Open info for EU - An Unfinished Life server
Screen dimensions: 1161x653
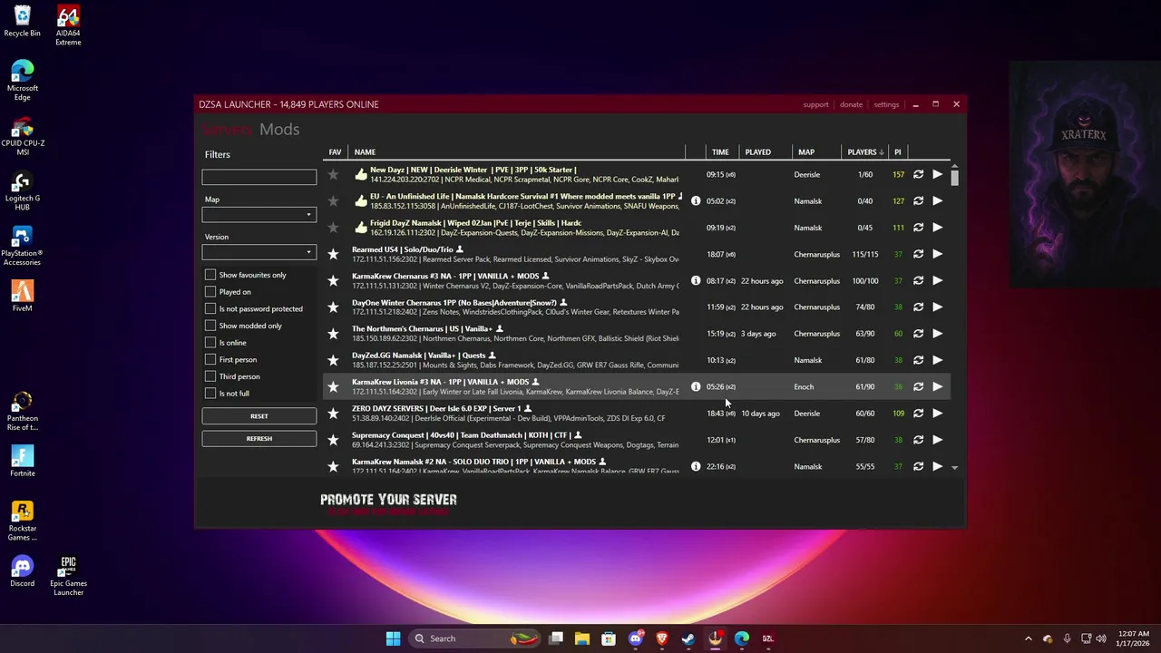[x=696, y=200]
